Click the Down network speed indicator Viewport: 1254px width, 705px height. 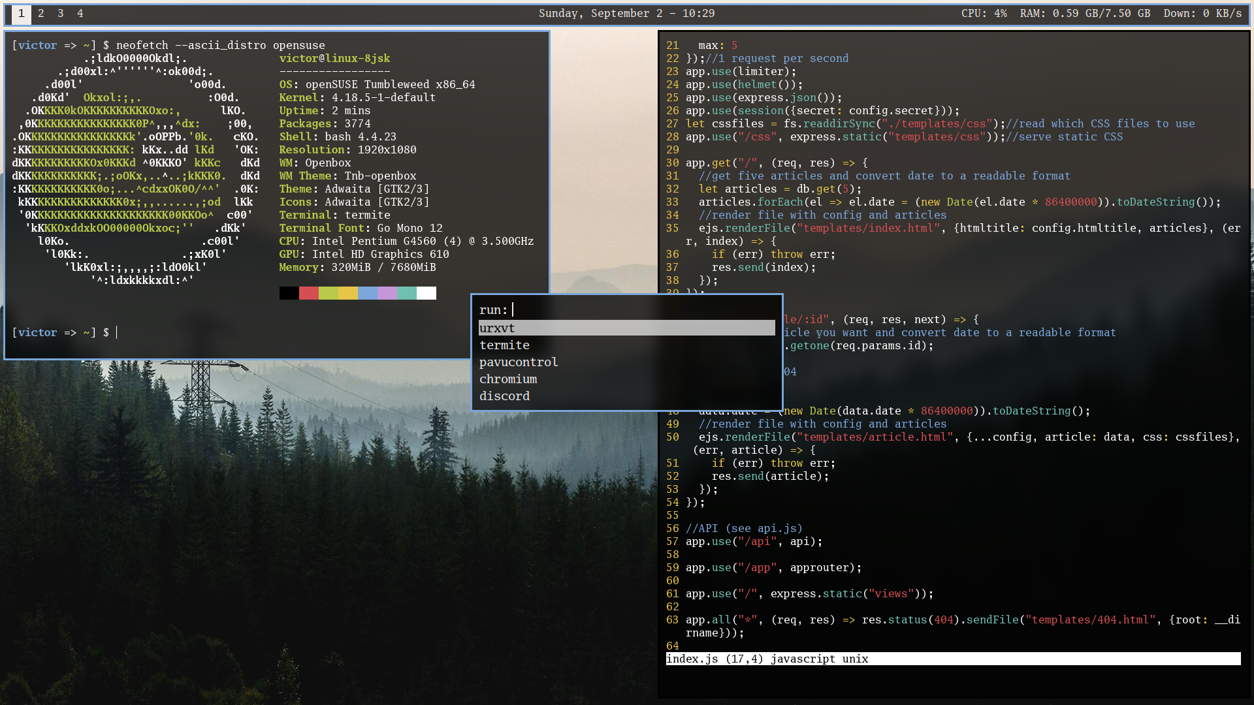pos(1202,14)
